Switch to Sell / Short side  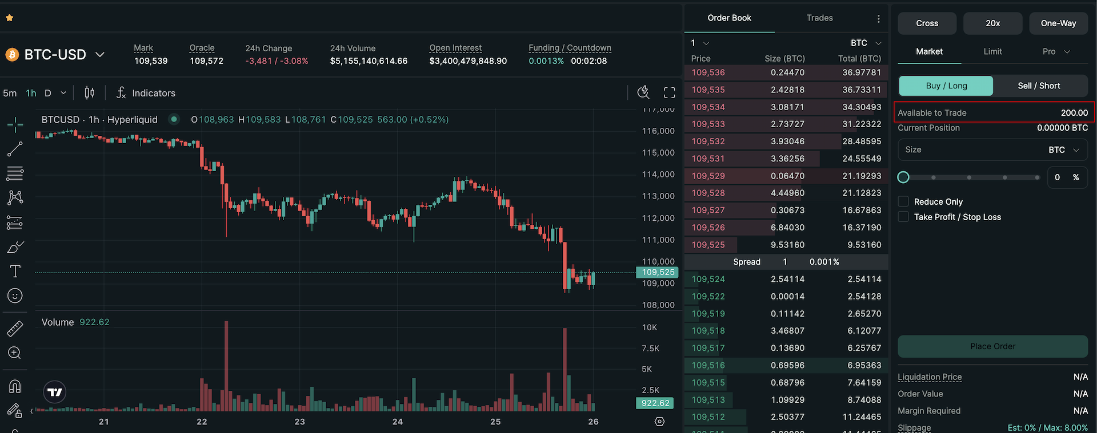1039,86
